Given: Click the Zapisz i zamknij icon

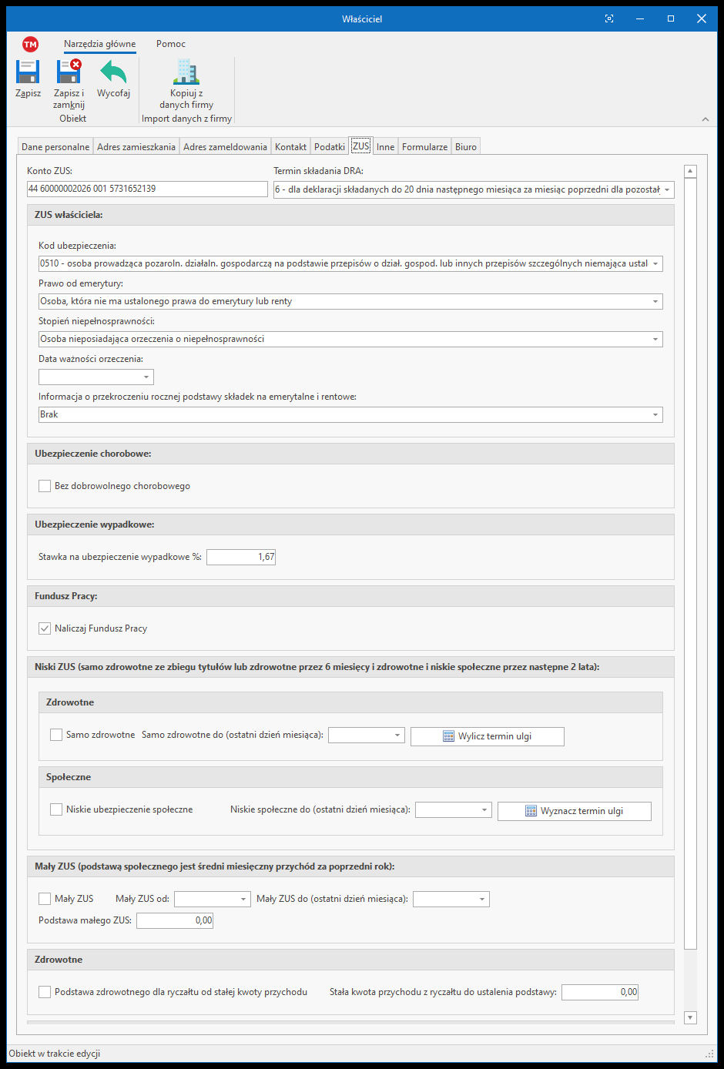Looking at the screenshot, I should tap(69, 72).
